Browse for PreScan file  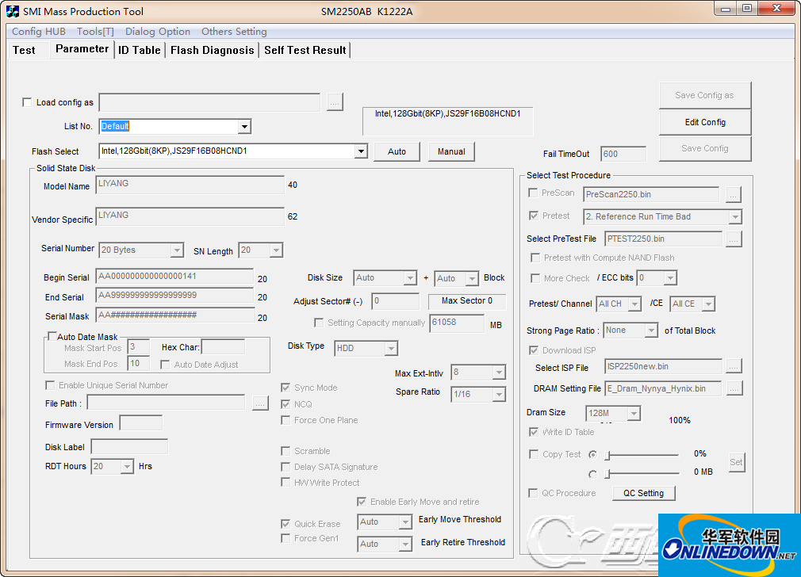pos(733,194)
